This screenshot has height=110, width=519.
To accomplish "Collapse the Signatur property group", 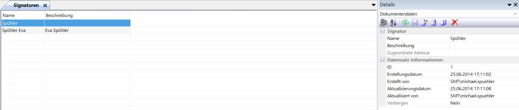I will (382, 31).
